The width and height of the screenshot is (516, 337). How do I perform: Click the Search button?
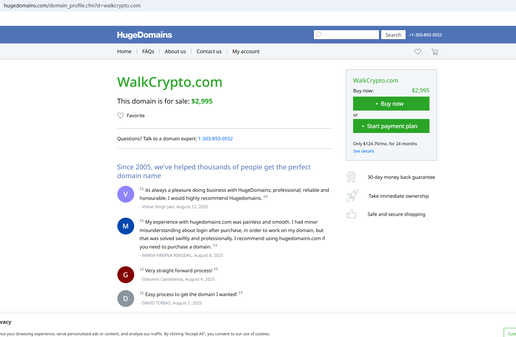[393, 35]
